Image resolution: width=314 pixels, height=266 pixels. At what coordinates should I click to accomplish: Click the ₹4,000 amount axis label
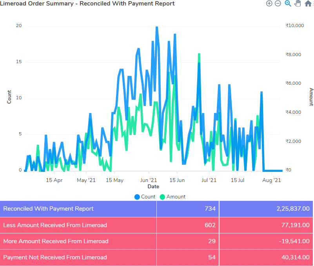click(x=293, y=112)
